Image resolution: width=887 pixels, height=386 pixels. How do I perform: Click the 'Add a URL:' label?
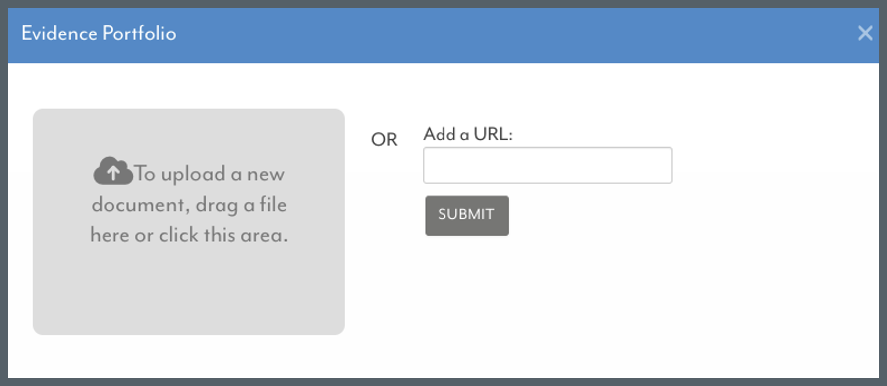(x=468, y=134)
